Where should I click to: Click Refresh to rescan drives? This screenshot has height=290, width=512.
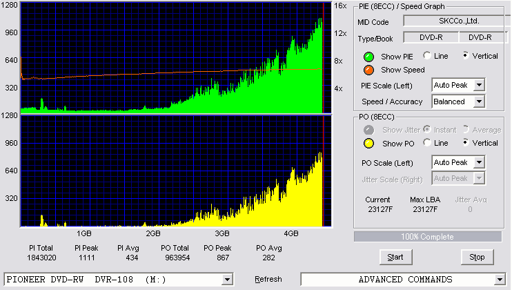(x=268, y=279)
